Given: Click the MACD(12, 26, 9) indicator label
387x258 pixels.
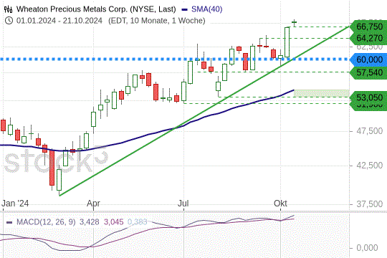Looking at the screenshot, I should pos(46,221).
